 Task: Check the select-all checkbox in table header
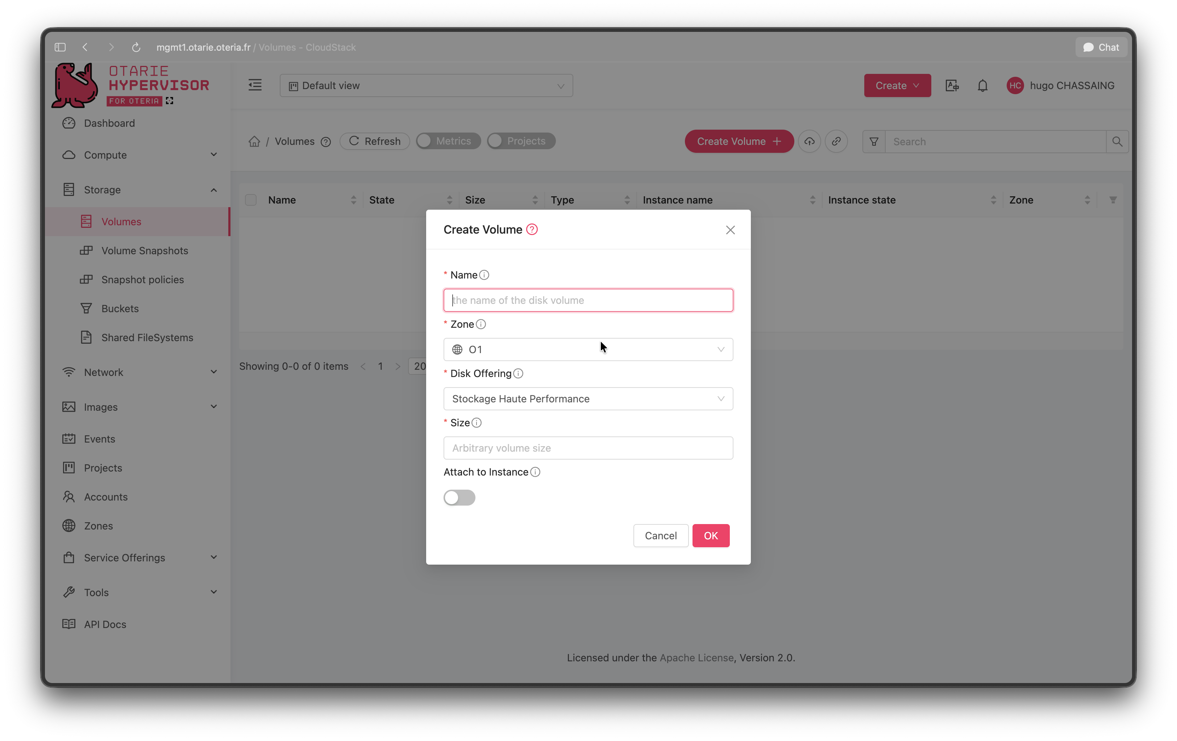point(251,200)
